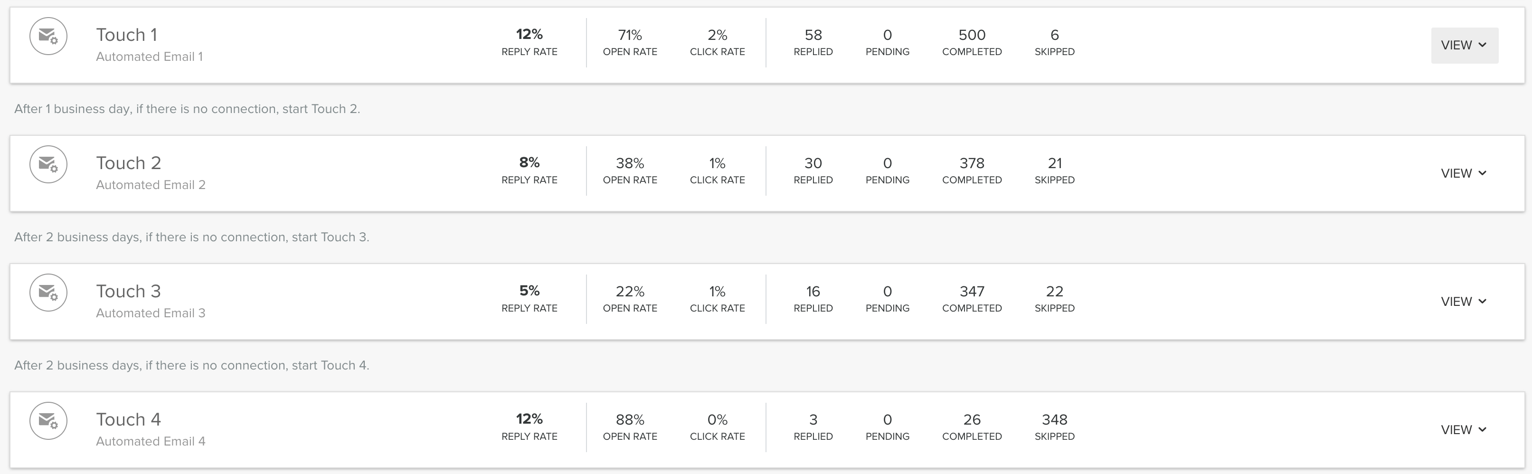Click the 21 Skipped count on Touch 2
Viewport: 1532px width, 474px height.
click(1054, 163)
